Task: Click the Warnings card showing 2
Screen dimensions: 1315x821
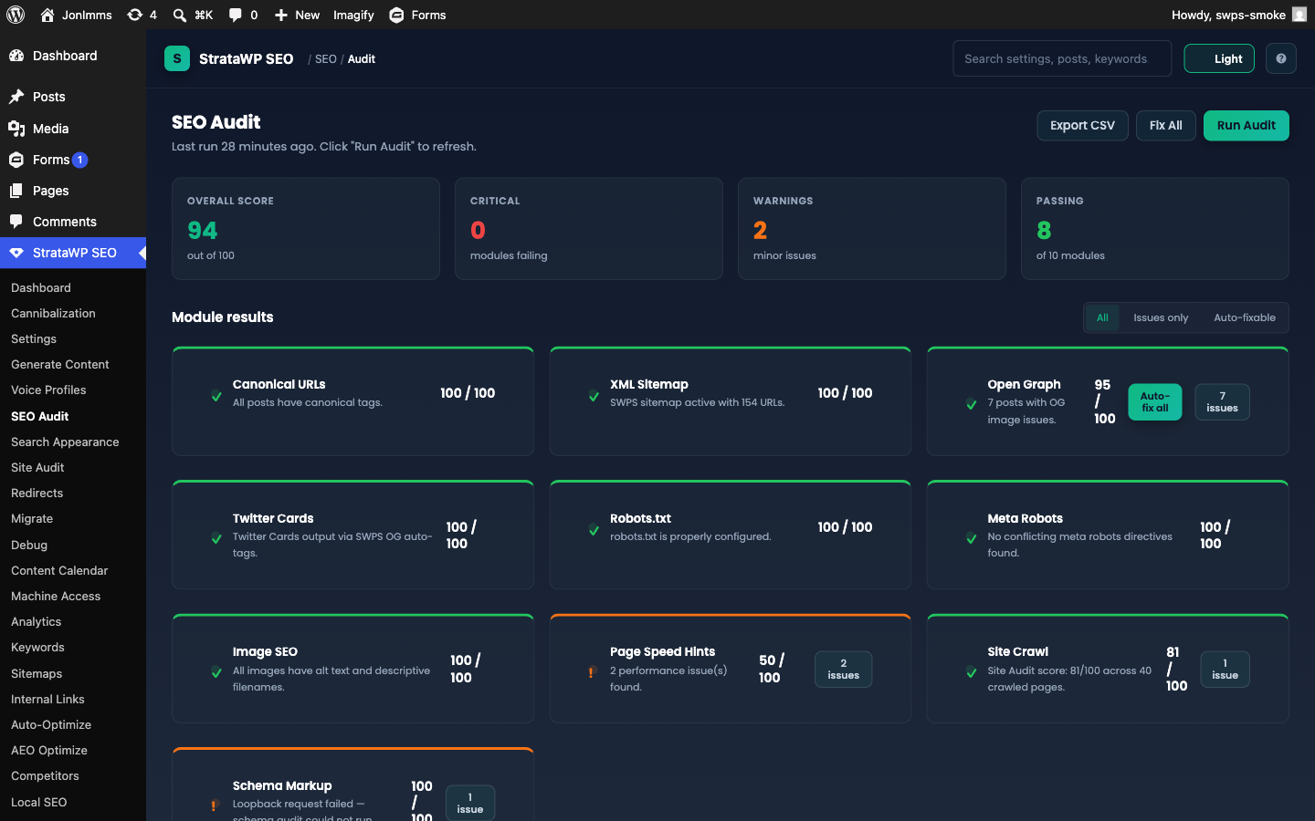Action: [872, 228]
